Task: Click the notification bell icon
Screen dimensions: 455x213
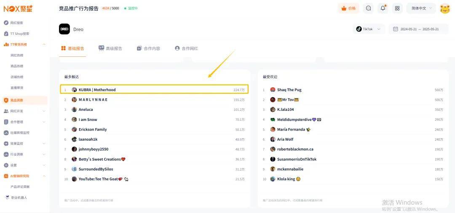Action: point(383,8)
